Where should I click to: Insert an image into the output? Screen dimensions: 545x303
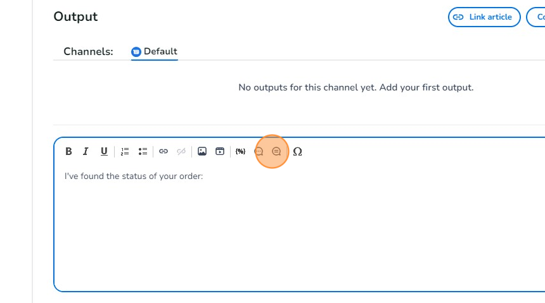(x=202, y=151)
